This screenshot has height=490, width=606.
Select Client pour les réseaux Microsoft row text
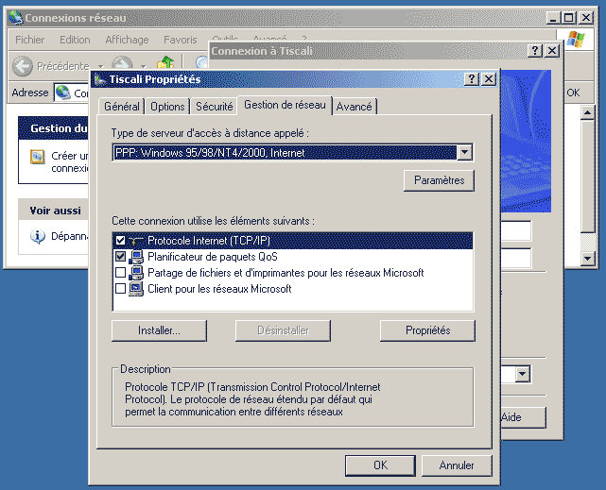[219, 289]
